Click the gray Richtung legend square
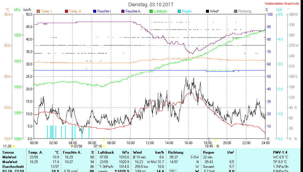Viewport: 303px width, 172px height. [x=236, y=11]
